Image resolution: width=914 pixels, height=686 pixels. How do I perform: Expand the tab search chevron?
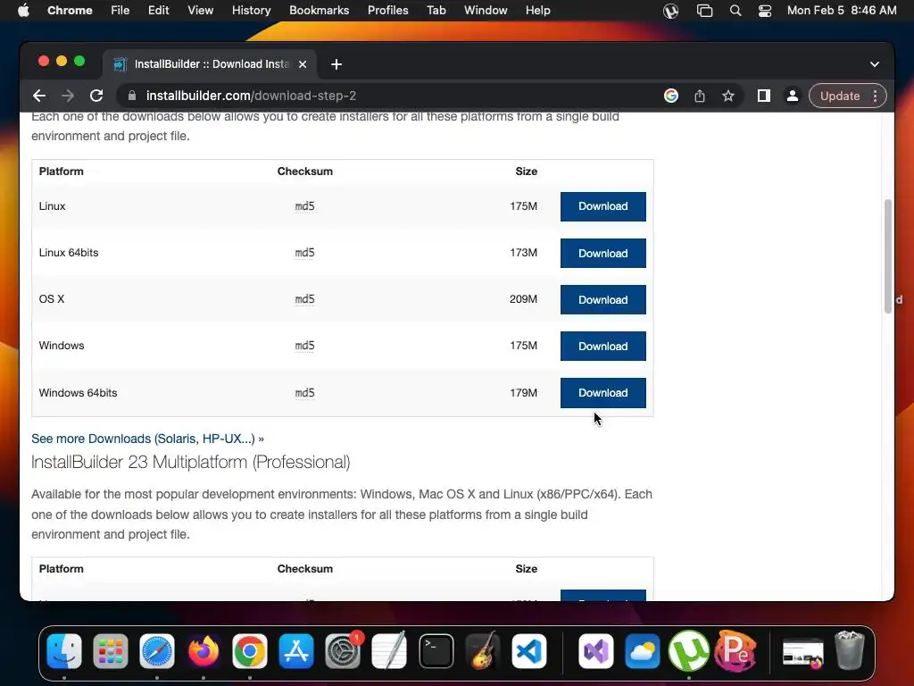click(x=875, y=64)
